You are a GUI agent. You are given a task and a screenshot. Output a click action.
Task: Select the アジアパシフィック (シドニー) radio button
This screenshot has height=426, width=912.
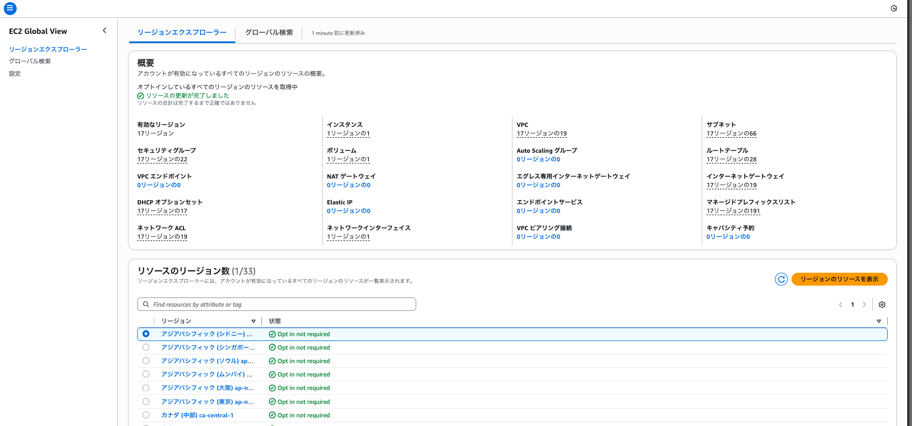(146, 334)
